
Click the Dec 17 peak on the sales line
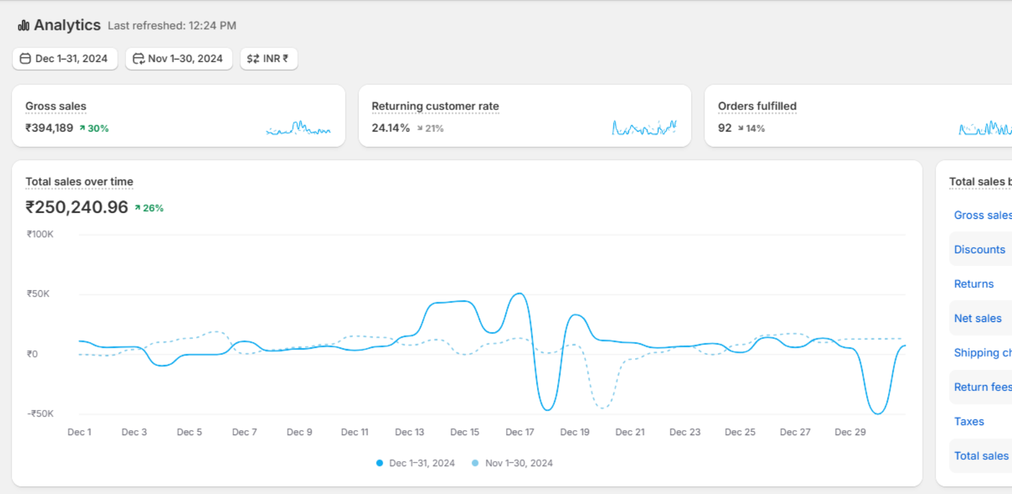519,293
